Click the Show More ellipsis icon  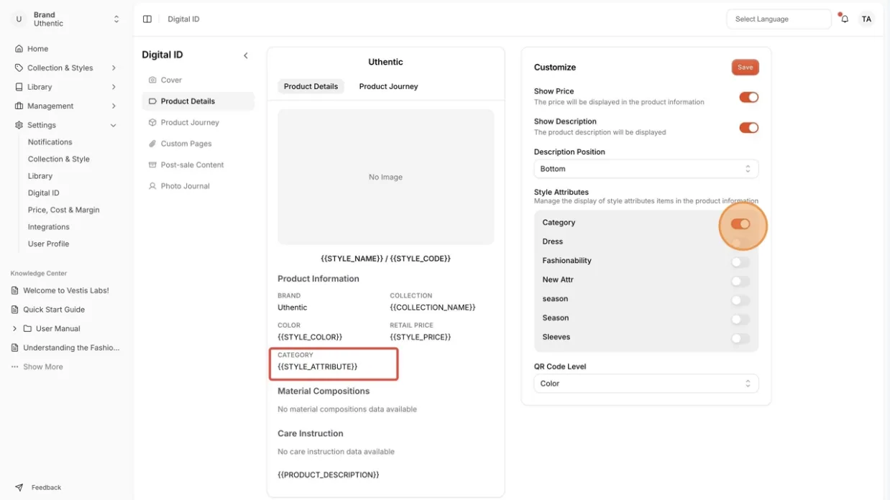[14, 366]
